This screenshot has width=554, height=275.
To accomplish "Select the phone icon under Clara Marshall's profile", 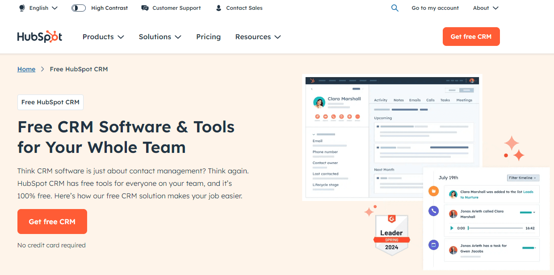I will point(334,116).
